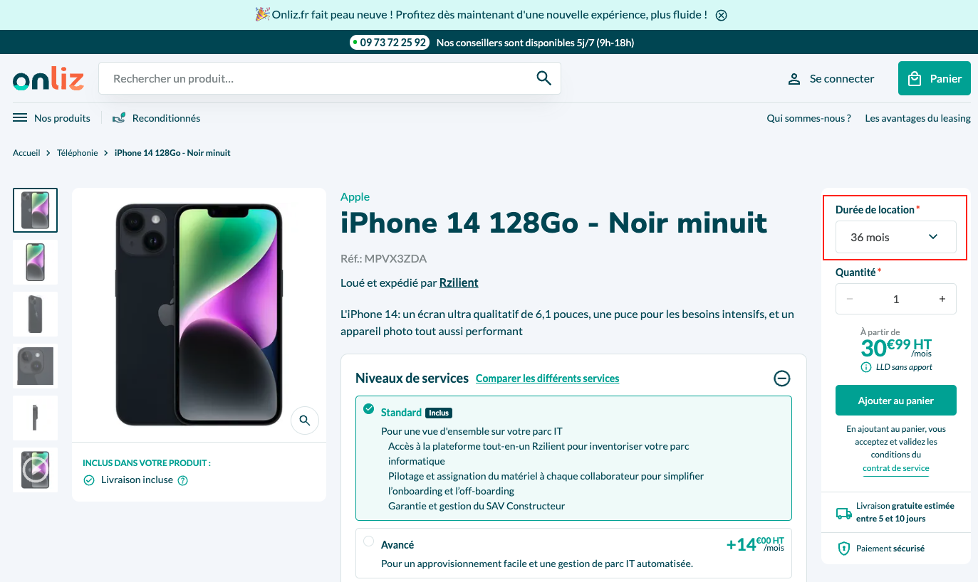Click the Se connecter user icon
Screen dimensions: 978x582
[x=794, y=79]
